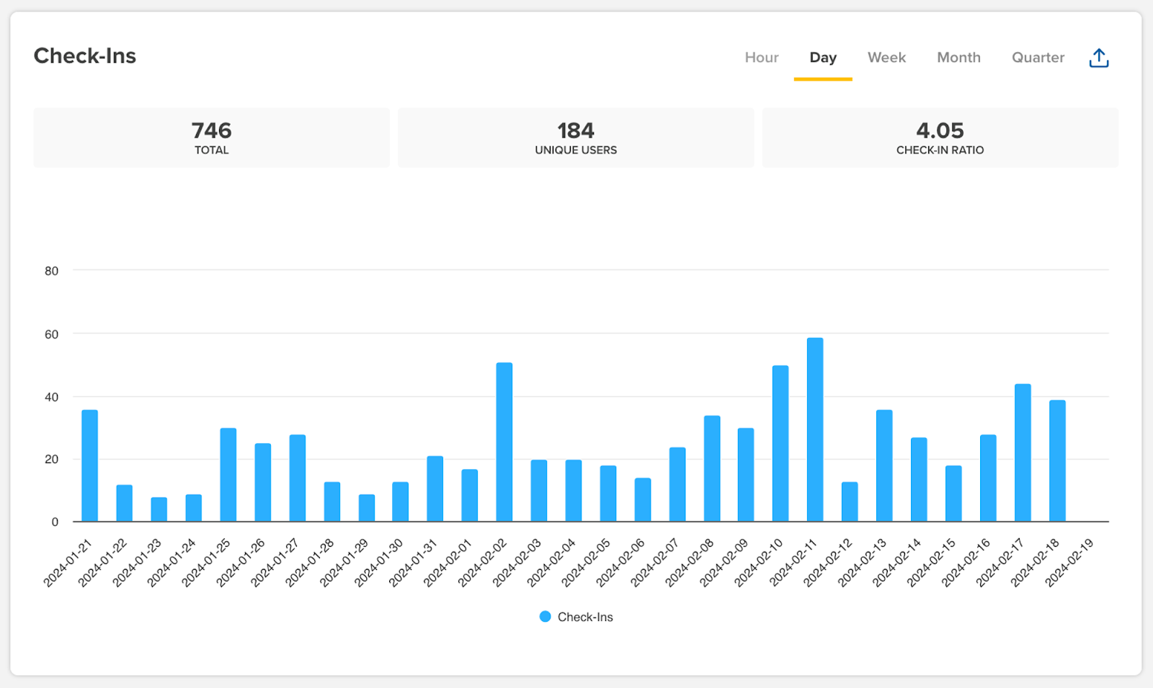Click the 2024-02-18 bar
The image size is (1153, 688).
coord(1057,461)
